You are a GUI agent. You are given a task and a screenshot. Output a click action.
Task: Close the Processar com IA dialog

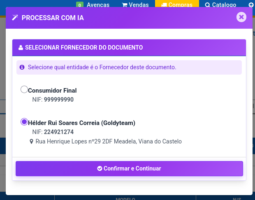(x=241, y=17)
